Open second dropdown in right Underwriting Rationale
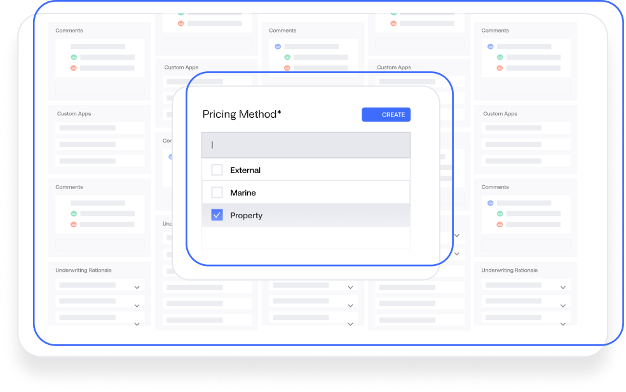The width and height of the screenshot is (626, 392). click(562, 306)
